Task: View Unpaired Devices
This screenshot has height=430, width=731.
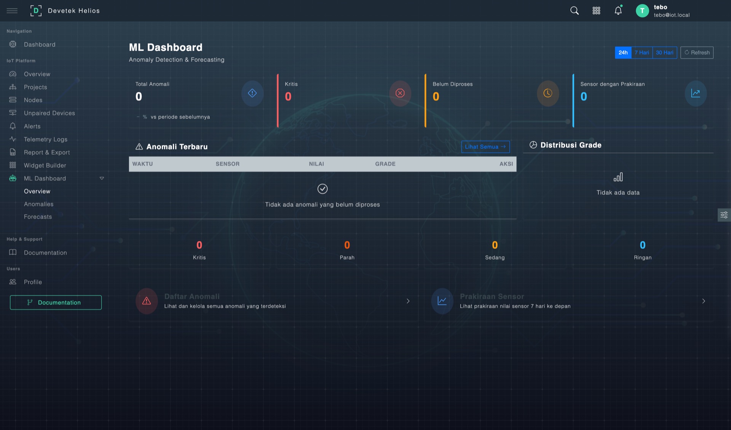Action: pyautogui.click(x=49, y=113)
